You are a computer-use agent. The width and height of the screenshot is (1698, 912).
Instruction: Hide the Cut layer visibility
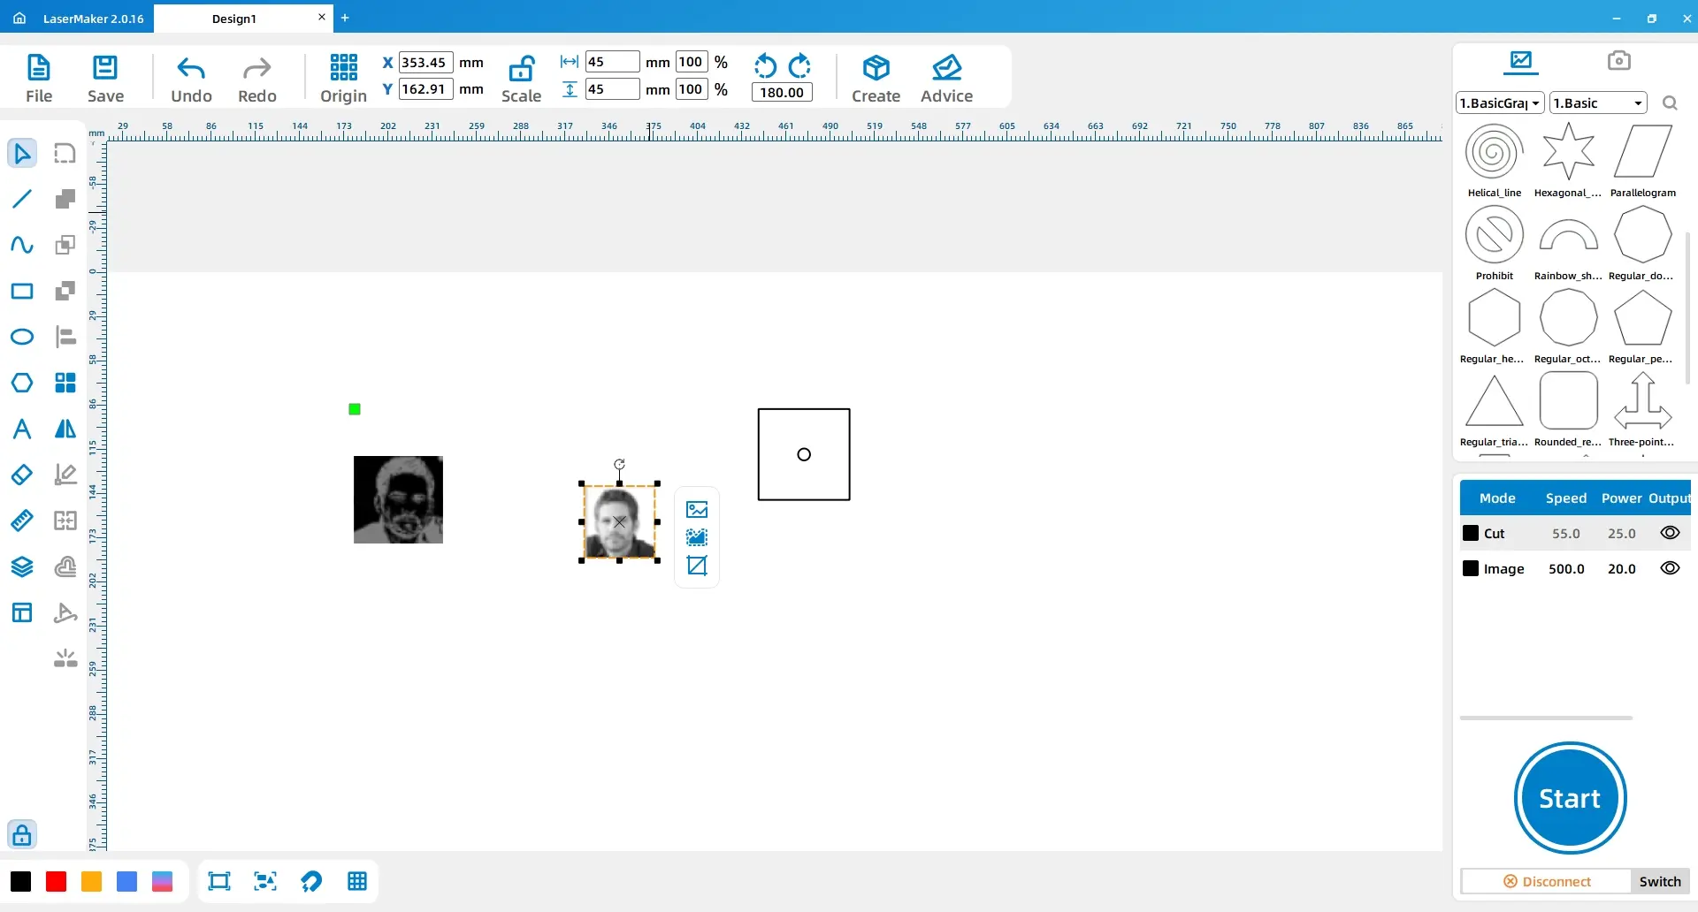[1669, 533]
